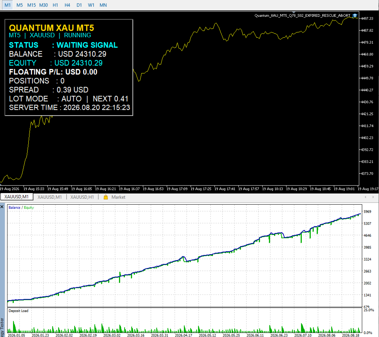Image resolution: width=379 pixels, height=337 pixels.
Task: Click the expert advisor hat icon
Action: (355, 16)
